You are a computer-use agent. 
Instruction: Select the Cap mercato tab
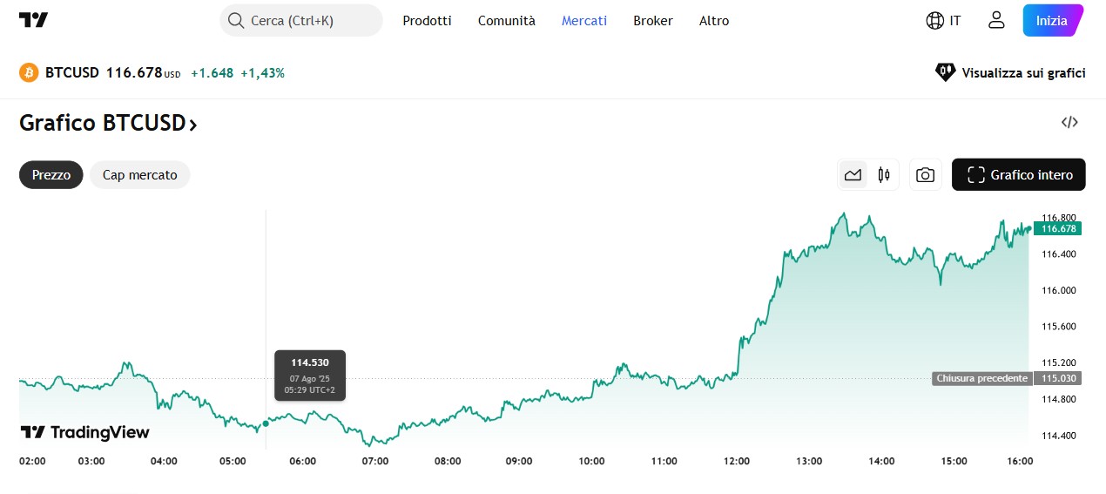(140, 175)
